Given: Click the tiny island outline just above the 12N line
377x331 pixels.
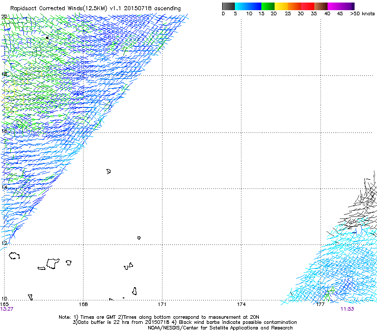Looking at the screenshot, I should coord(139,238).
